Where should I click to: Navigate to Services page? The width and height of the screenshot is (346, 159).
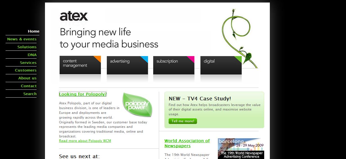click(x=28, y=63)
